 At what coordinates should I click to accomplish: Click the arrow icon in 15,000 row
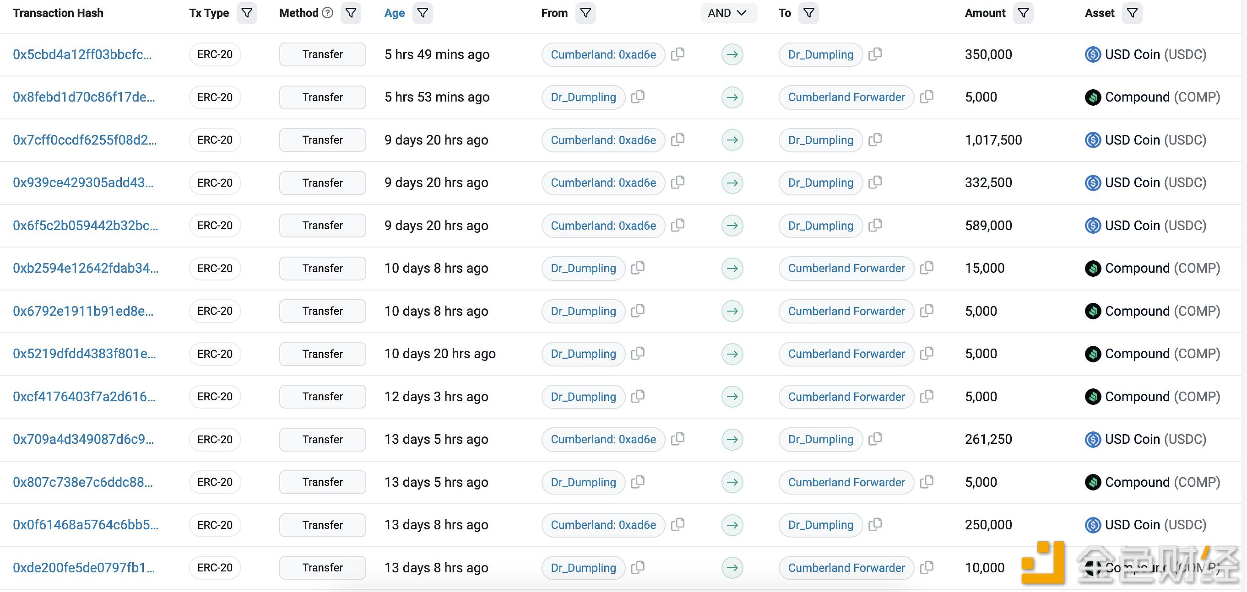(x=732, y=268)
